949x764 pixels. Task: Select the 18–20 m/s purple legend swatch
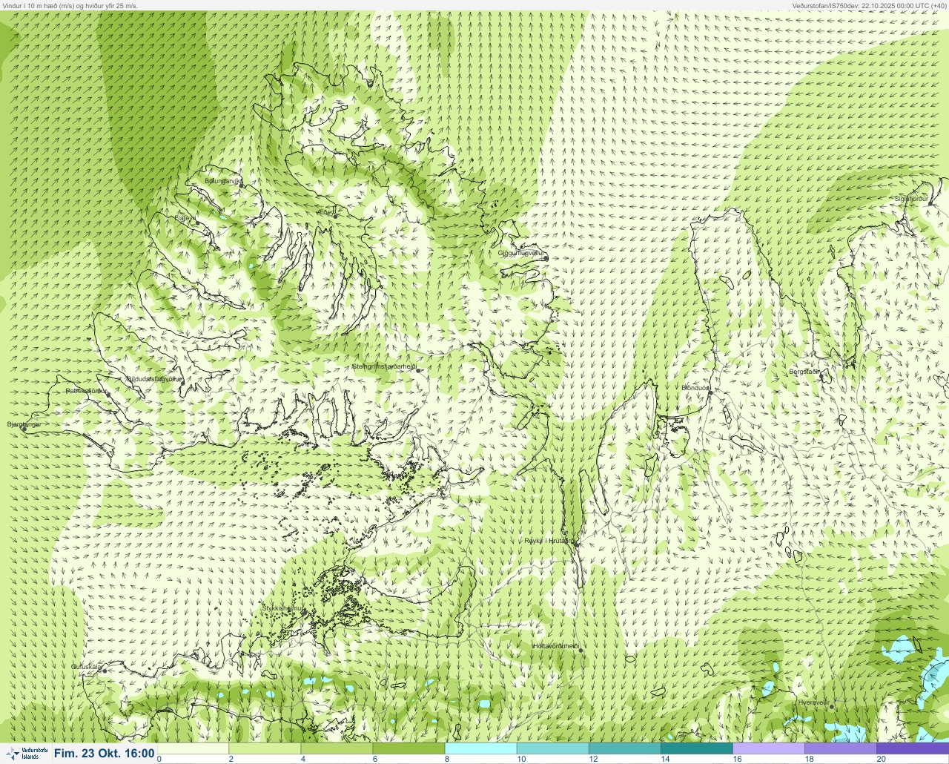pyautogui.click(x=840, y=748)
